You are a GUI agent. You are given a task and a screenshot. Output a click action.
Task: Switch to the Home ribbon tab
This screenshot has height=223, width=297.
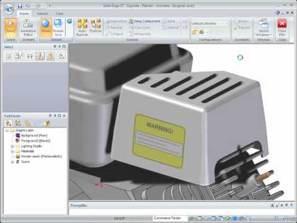click(x=24, y=14)
